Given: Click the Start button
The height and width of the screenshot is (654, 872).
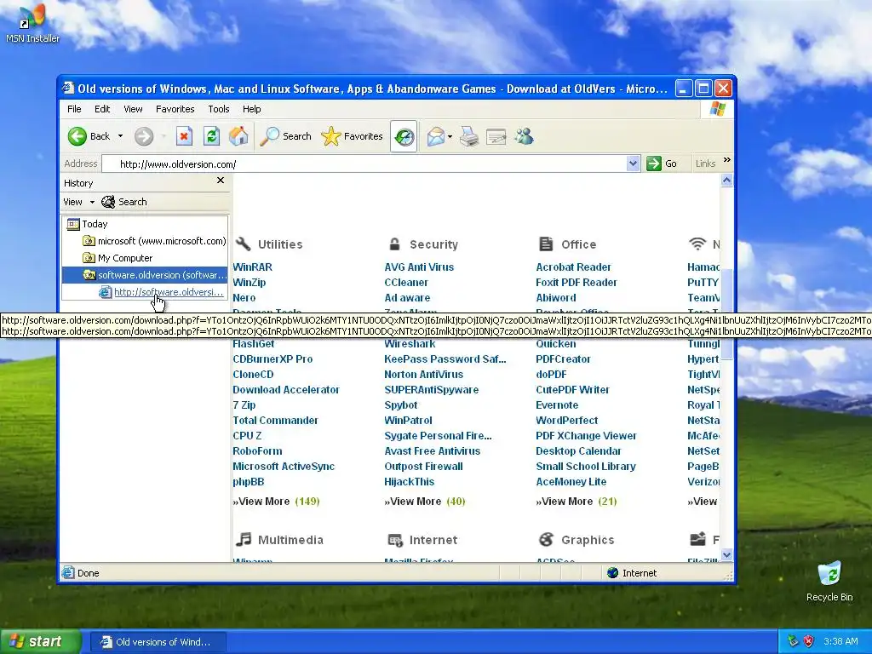Looking at the screenshot, I should (x=40, y=642).
